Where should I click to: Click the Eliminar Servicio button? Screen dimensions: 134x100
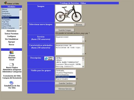click(65, 89)
